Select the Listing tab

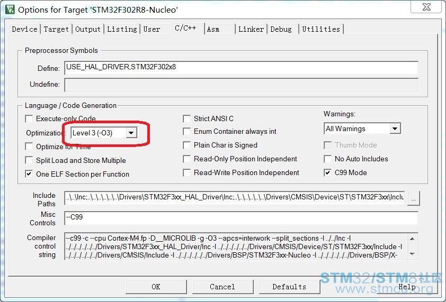point(122,29)
